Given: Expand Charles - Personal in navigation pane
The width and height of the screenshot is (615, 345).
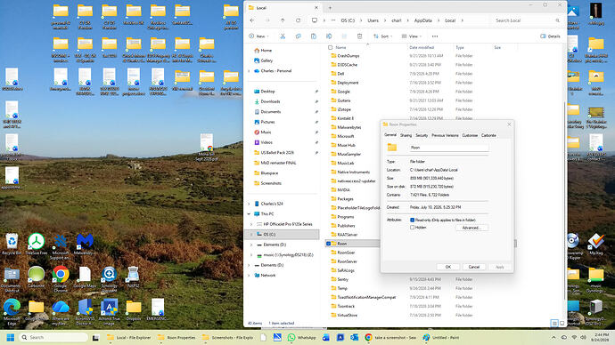Looking at the screenshot, I should pos(249,71).
